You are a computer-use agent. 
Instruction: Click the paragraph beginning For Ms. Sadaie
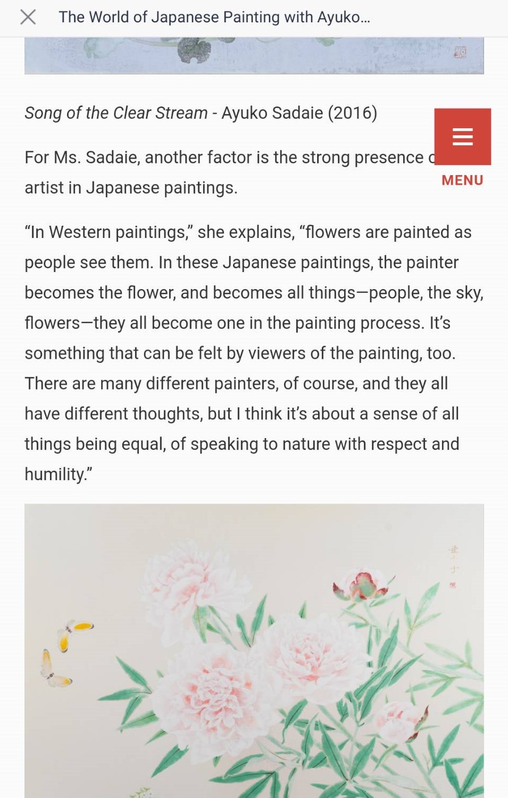click(x=230, y=172)
